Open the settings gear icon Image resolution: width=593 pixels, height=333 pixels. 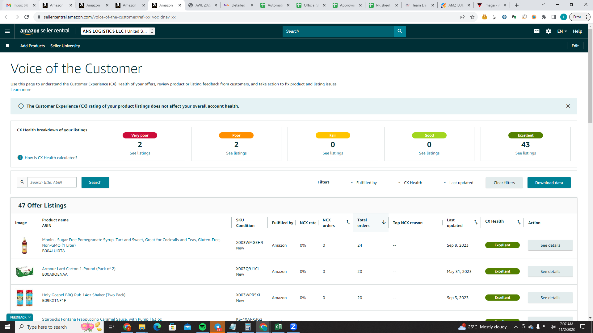(549, 31)
